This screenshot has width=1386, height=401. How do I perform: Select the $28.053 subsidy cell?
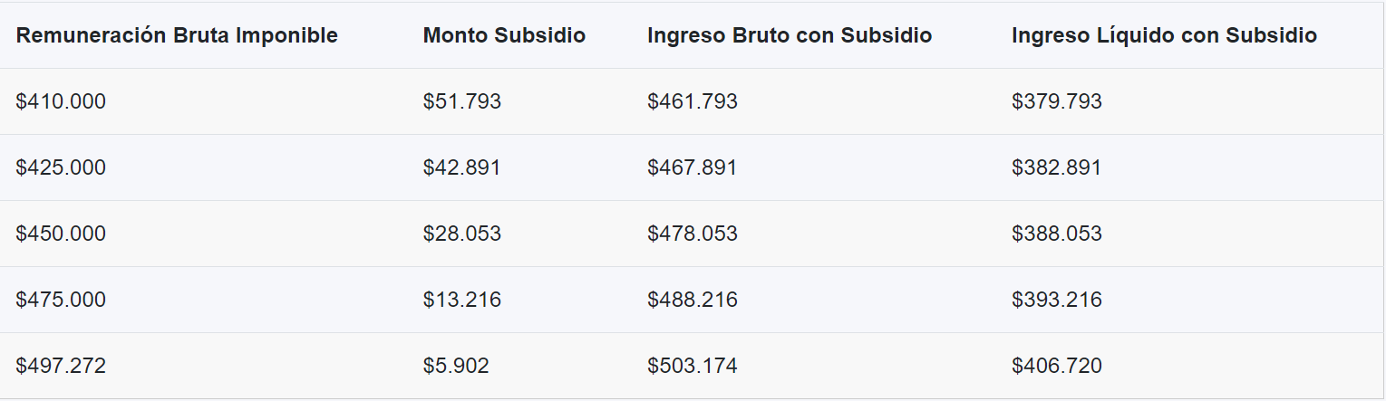pos(462,234)
